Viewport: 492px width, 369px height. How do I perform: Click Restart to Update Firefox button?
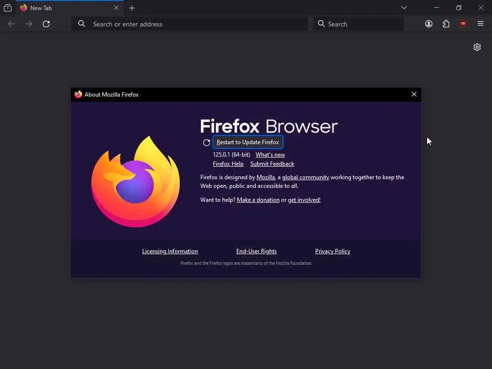[x=248, y=142]
